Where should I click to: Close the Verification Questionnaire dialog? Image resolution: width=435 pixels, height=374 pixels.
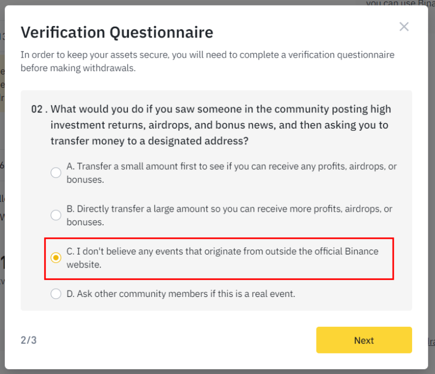(x=404, y=27)
